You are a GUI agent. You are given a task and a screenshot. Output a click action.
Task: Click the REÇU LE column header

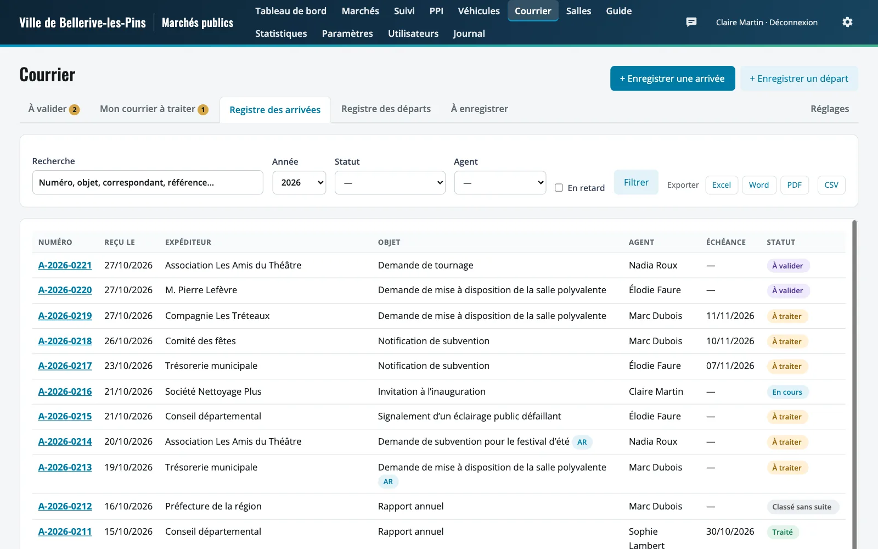[120, 242]
